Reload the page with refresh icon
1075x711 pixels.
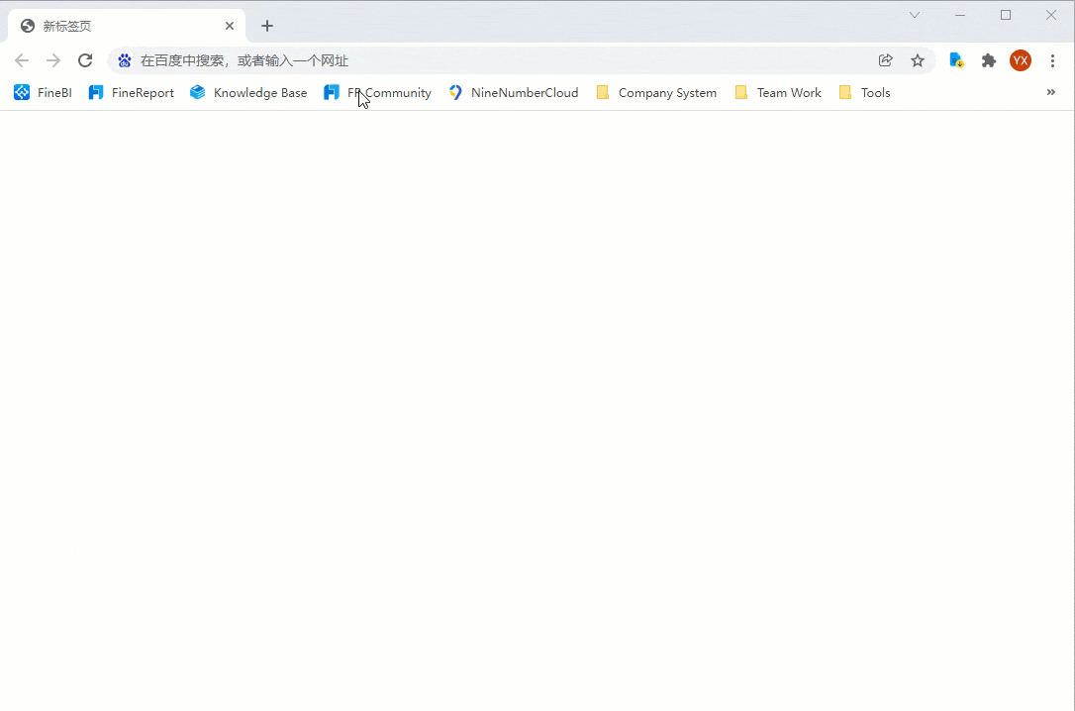pyautogui.click(x=85, y=60)
